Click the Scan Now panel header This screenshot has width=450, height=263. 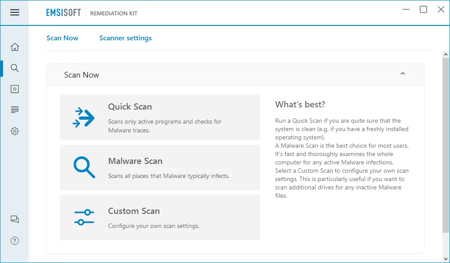pyautogui.click(x=82, y=75)
